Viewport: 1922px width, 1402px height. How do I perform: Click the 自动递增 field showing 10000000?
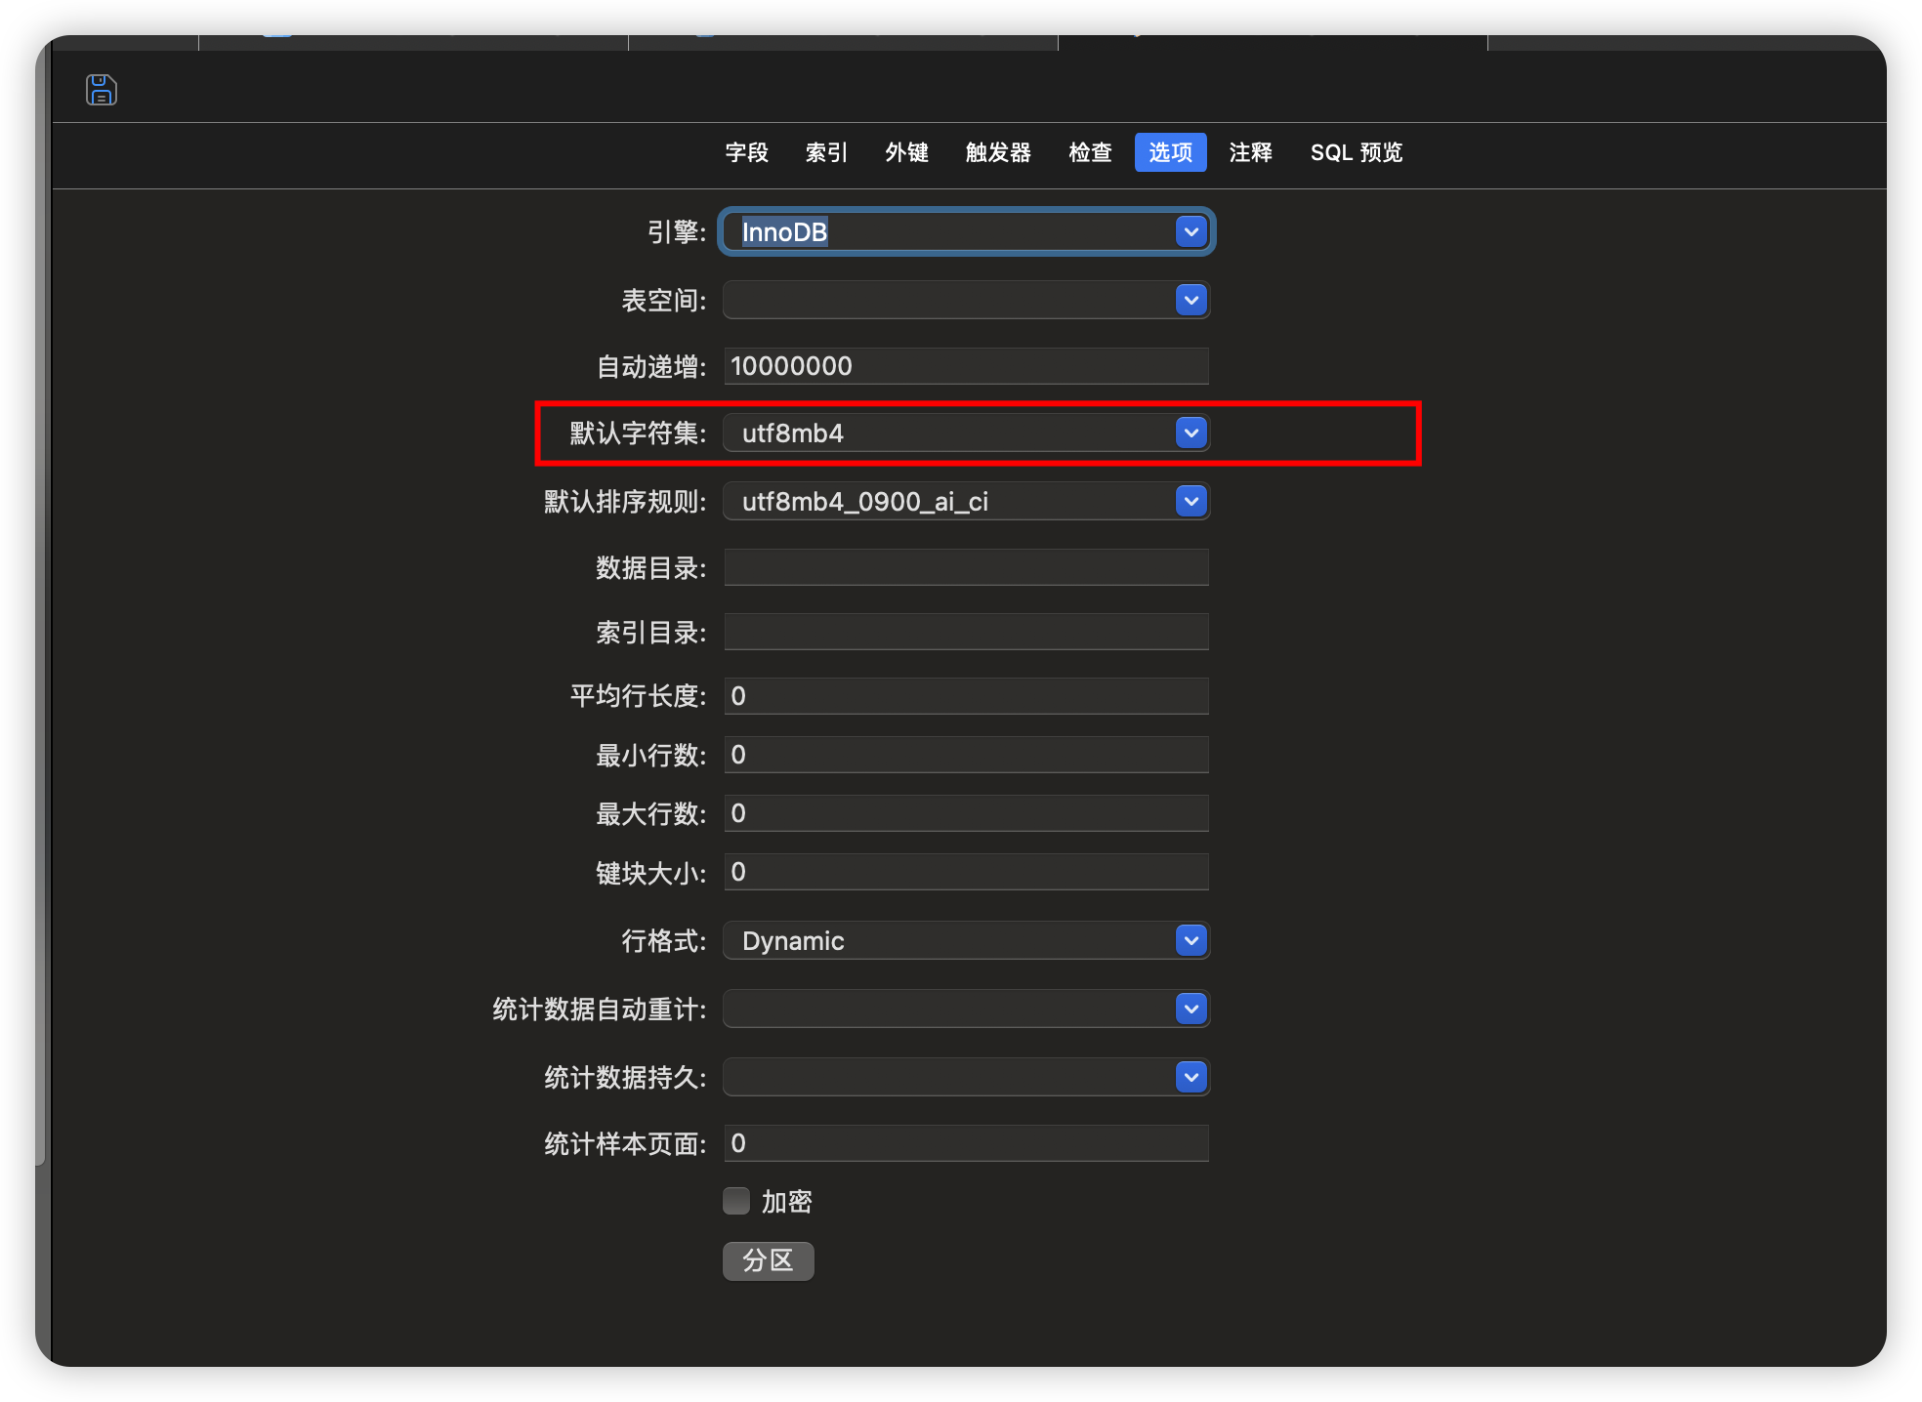click(x=966, y=366)
